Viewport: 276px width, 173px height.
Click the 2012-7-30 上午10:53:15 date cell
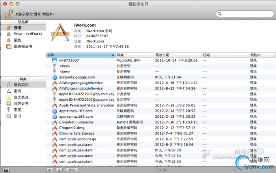point(176,122)
